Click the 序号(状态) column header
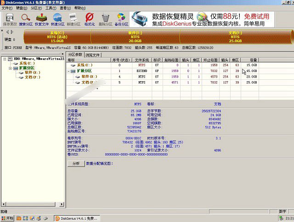The height and width of the screenshot is (222, 294). coord(121,60)
